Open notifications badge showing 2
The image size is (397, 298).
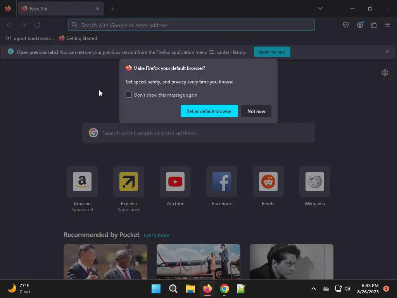386,289
